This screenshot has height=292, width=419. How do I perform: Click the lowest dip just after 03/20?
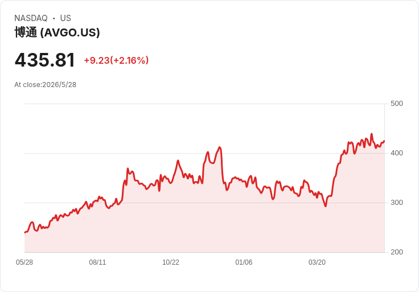[326, 206]
